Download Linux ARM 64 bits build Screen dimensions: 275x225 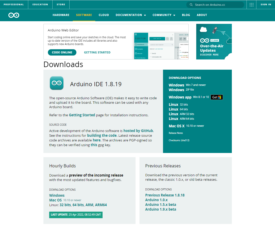(181, 119)
